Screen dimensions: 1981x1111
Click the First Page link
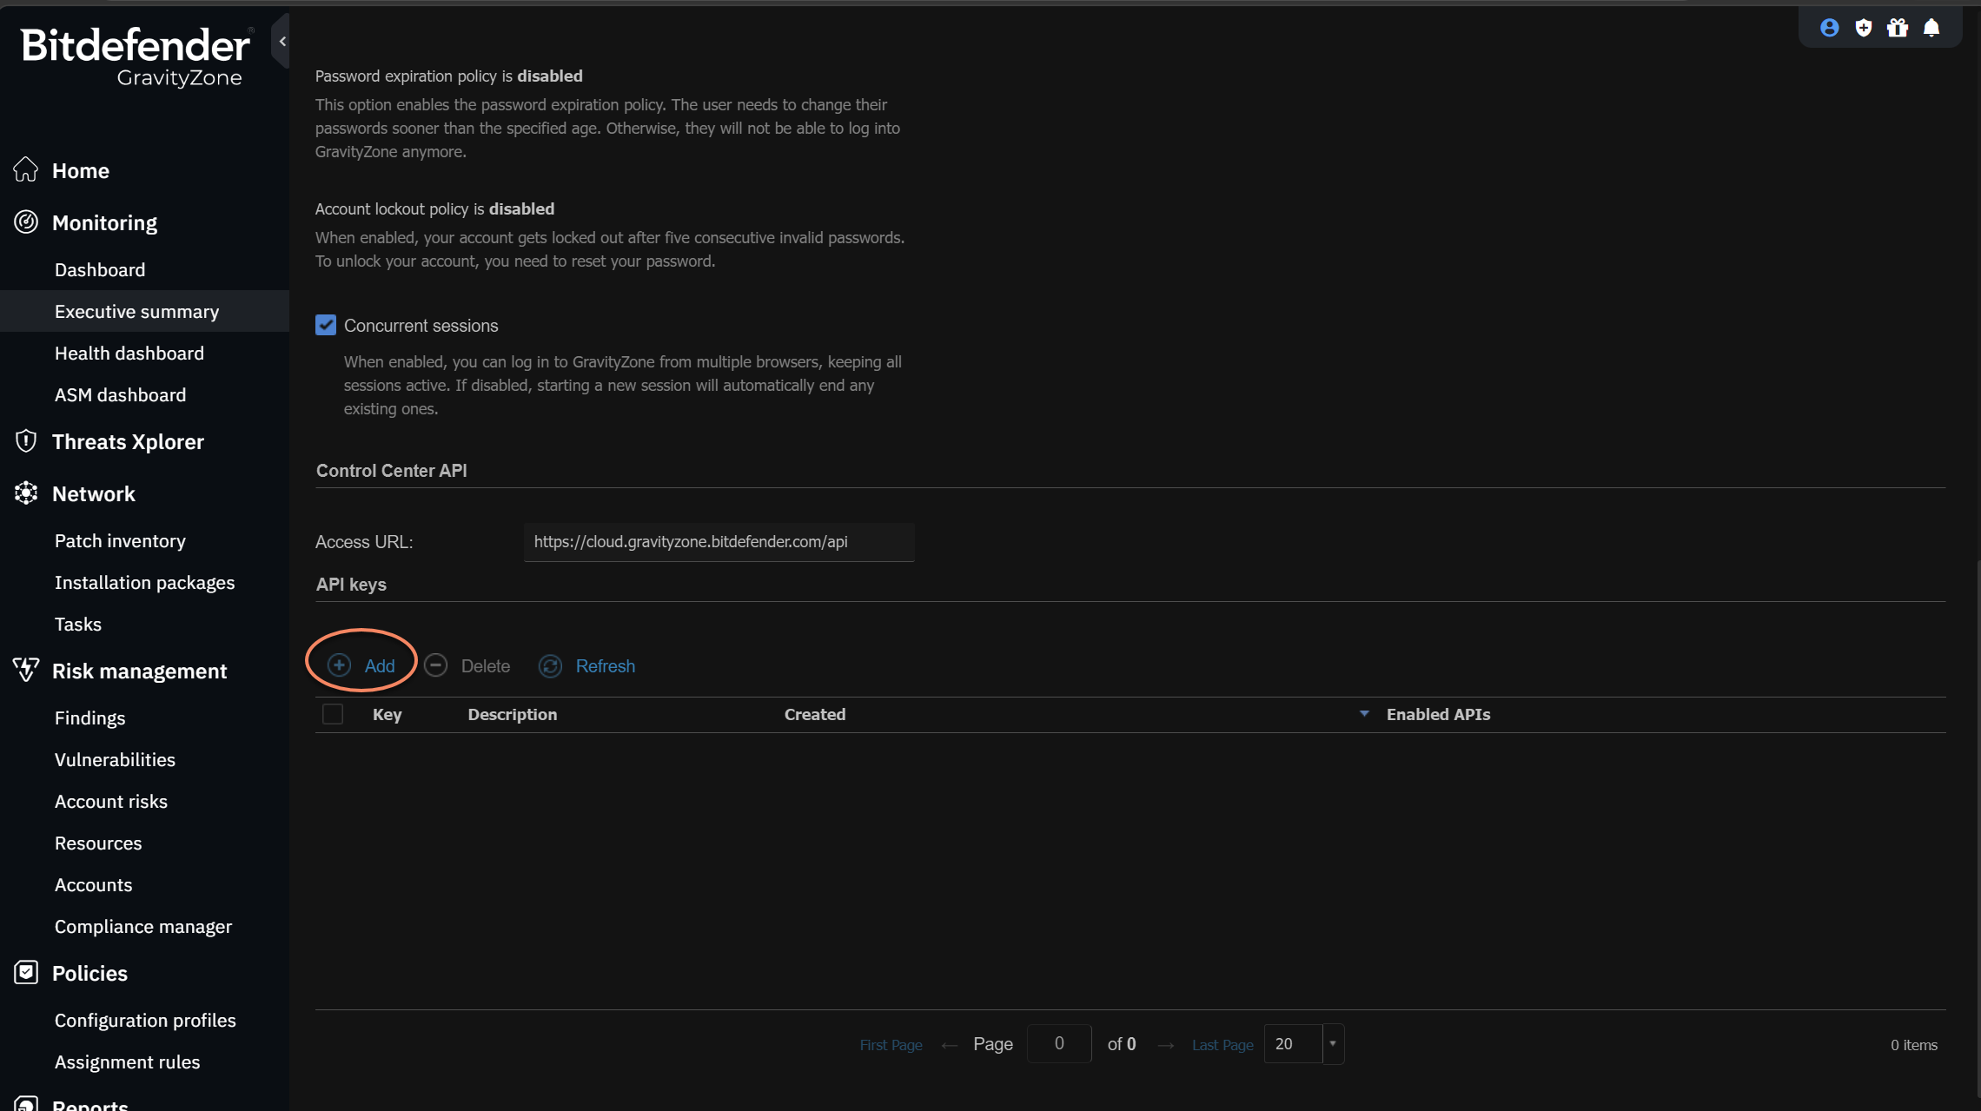(891, 1044)
